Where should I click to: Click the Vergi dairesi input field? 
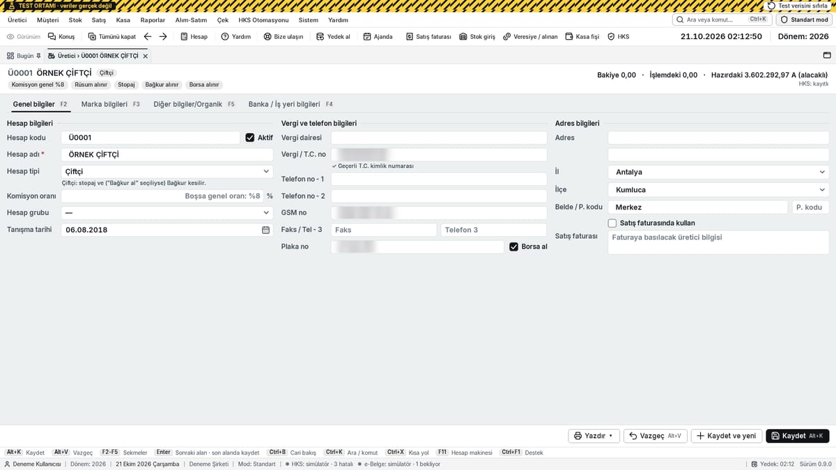pyautogui.click(x=439, y=138)
